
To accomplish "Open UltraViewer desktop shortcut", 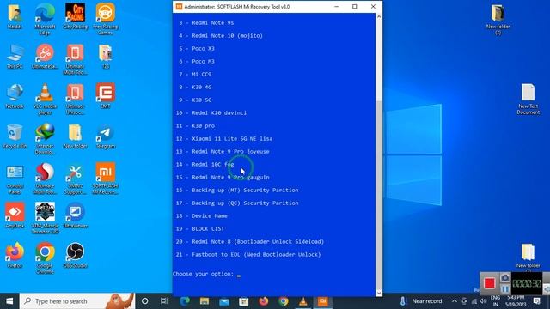I will tap(75, 215).
